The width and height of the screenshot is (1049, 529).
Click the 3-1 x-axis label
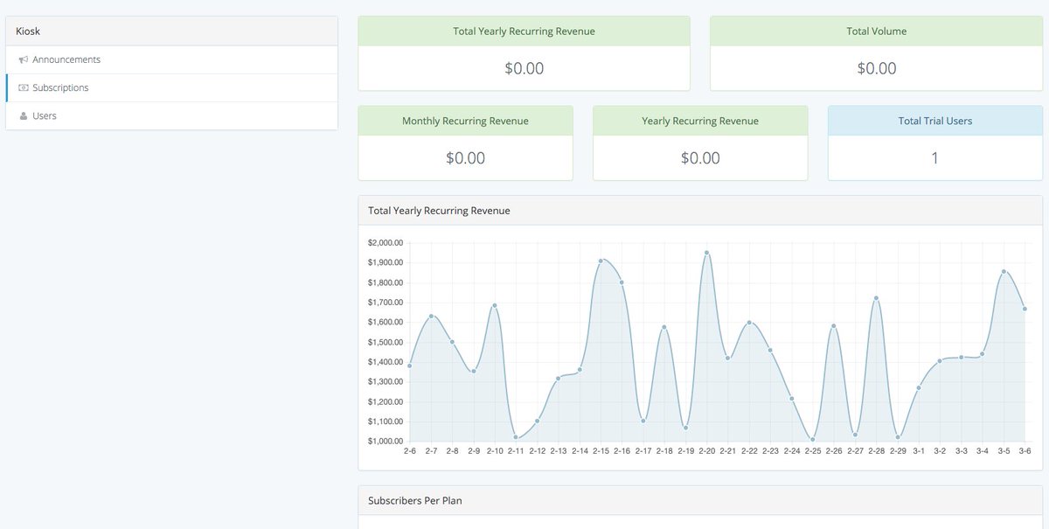click(919, 452)
